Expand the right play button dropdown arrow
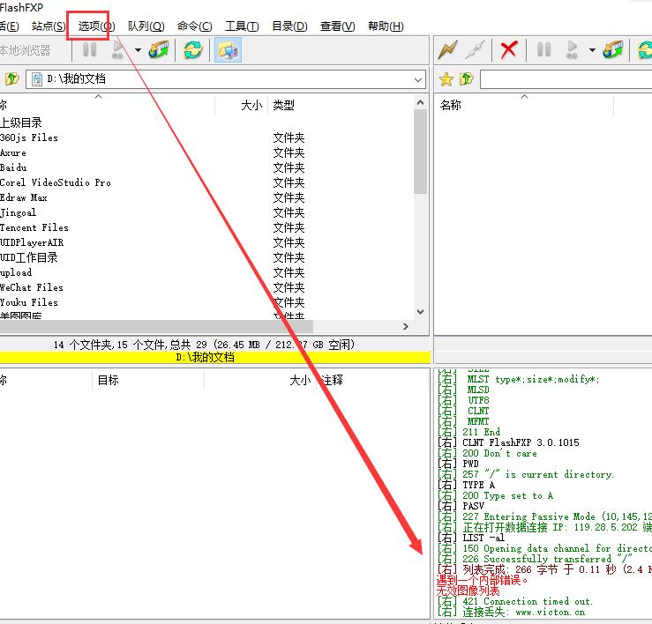The height and width of the screenshot is (624, 652). [592, 50]
